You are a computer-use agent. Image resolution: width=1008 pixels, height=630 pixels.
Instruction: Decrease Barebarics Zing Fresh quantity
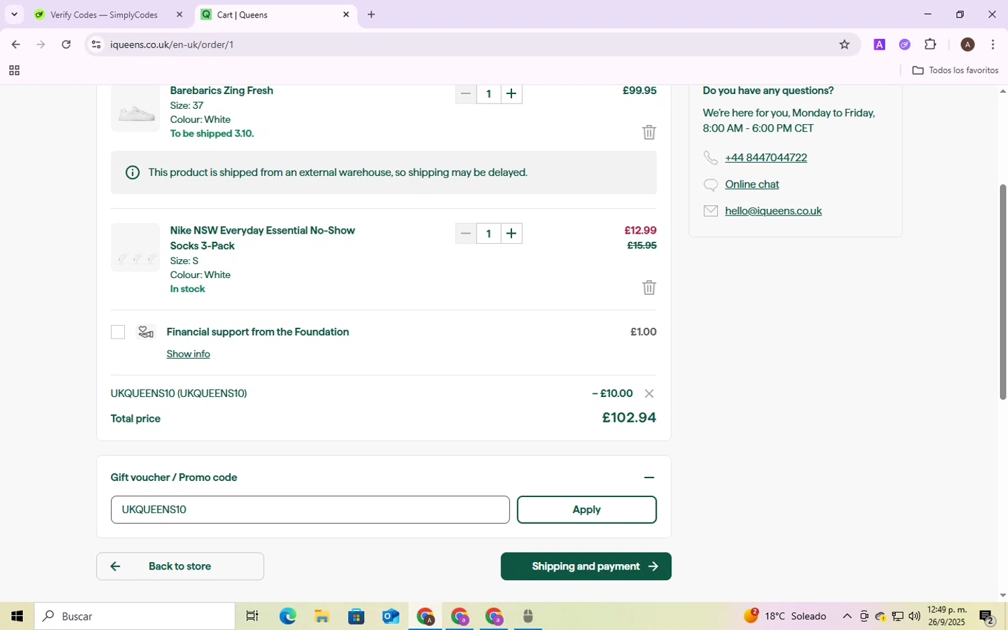[x=466, y=94]
